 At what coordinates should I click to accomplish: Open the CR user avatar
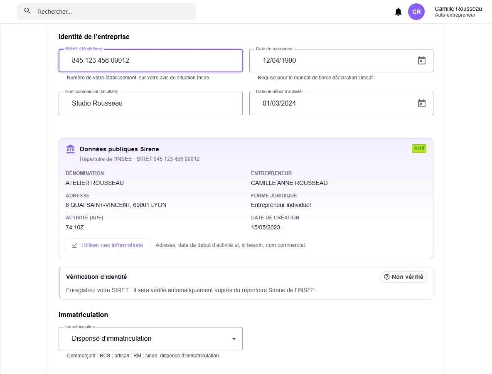pyautogui.click(x=416, y=12)
